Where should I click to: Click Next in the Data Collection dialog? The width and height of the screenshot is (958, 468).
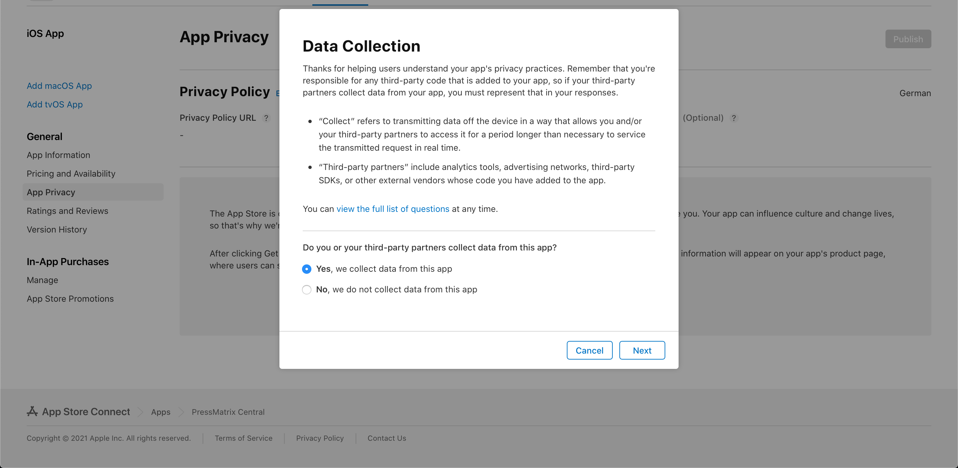(642, 351)
